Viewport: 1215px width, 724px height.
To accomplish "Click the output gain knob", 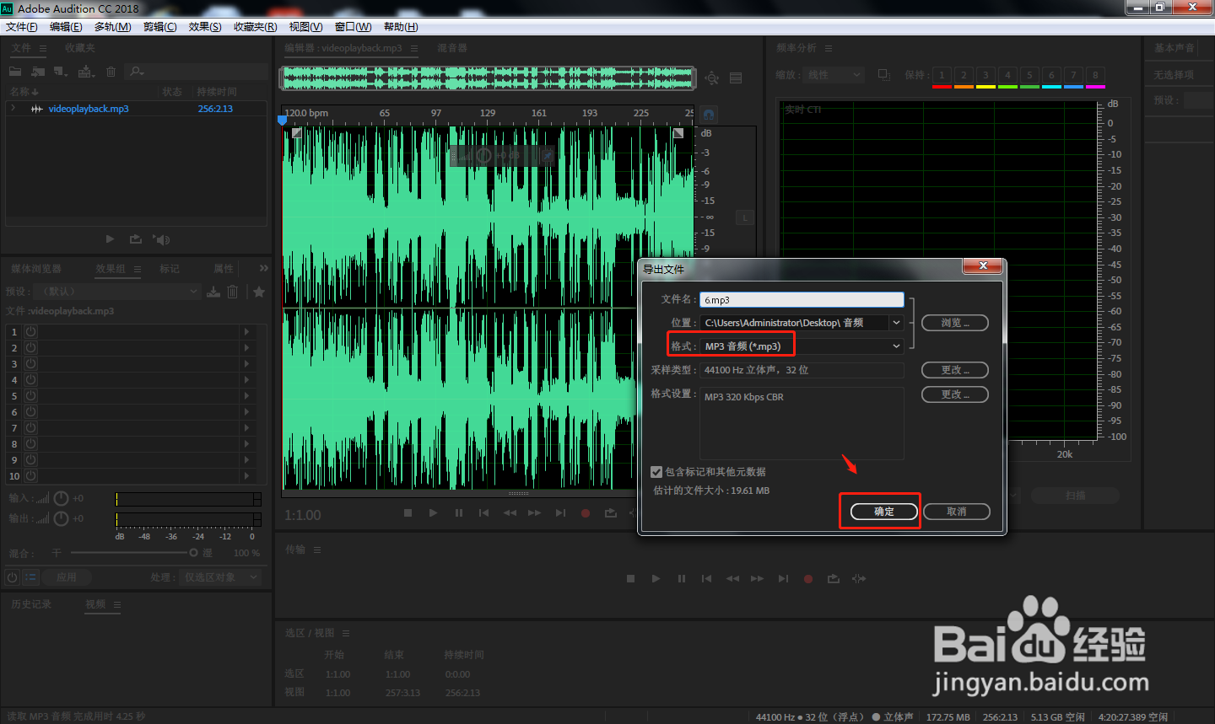I will pyautogui.click(x=61, y=518).
